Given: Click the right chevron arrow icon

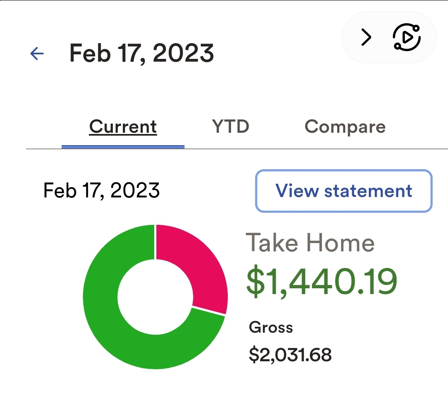Looking at the screenshot, I should (366, 38).
